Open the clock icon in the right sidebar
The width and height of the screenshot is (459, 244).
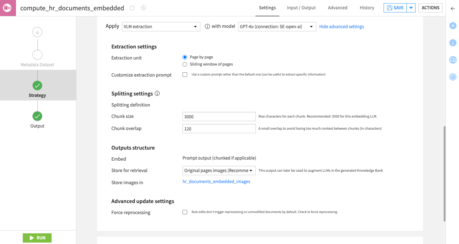453,77
